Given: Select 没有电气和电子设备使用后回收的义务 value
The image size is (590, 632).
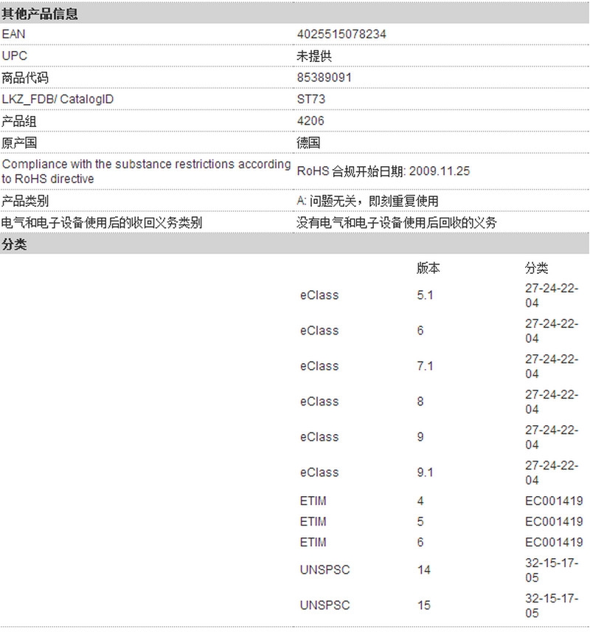Looking at the screenshot, I should click(x=397, y=222).
